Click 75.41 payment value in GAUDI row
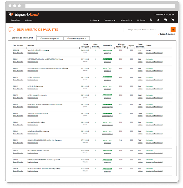Image resolution: width=183 pixels, height=188 pixels. [x=120, y=140]
